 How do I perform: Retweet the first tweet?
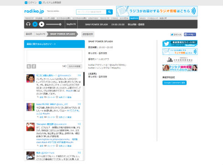click(x=50, y=97)
